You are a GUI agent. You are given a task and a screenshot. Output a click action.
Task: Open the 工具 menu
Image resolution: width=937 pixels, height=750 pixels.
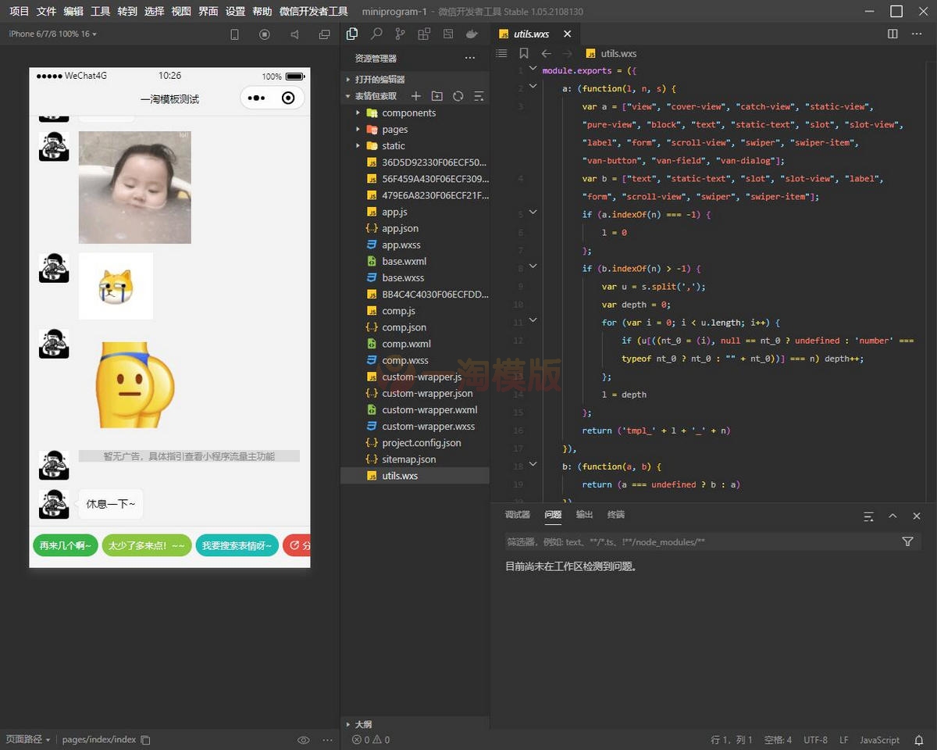coord(100,12)
